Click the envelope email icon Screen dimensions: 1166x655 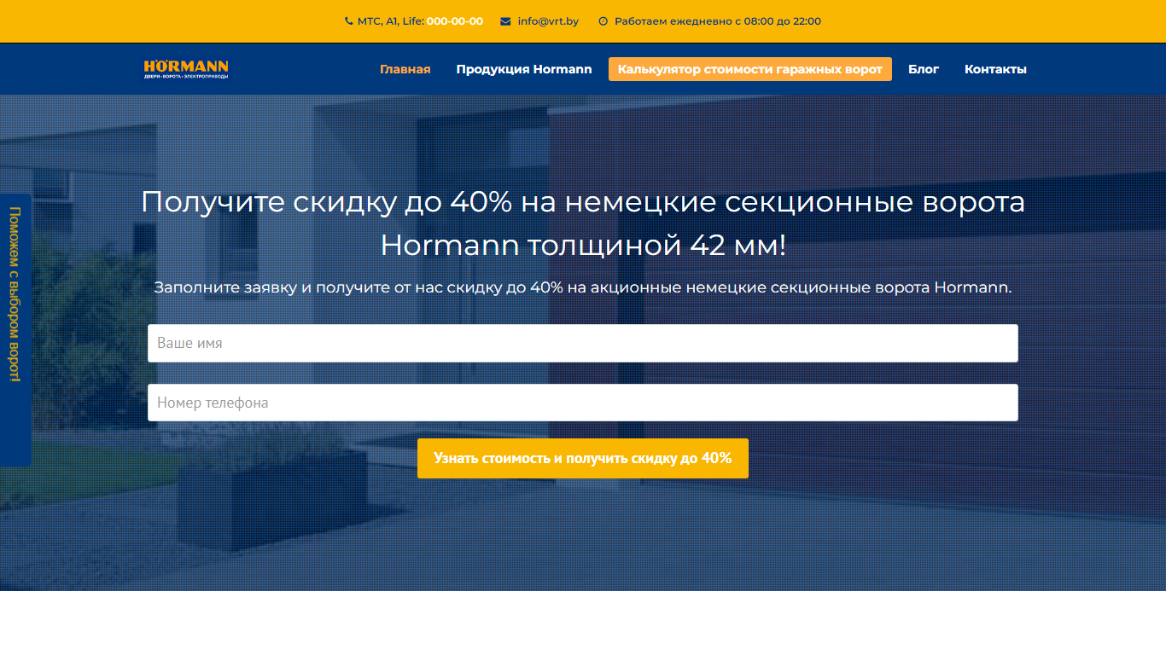tap(505, 21)
